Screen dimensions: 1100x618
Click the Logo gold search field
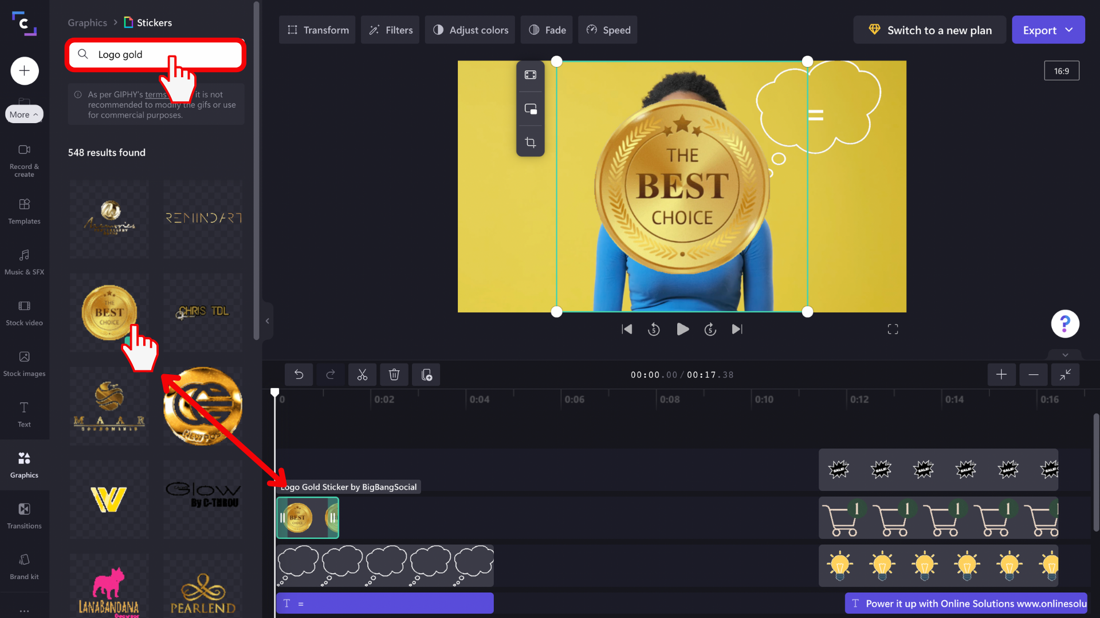[x=155, y=54]
